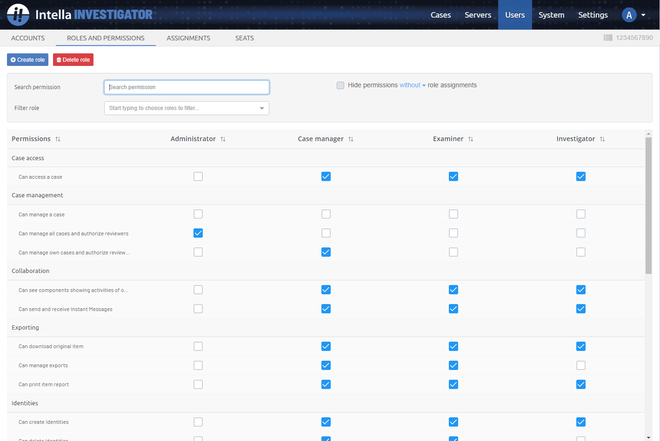Image resolution: width=660 pixels, height=441 pixels.
Task: Expand the user account menu arrow
Action: click(643, 15)
